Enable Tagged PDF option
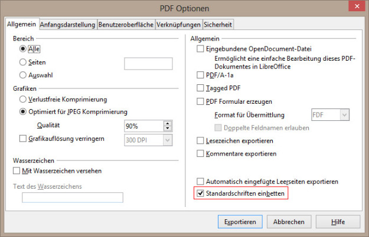 [200, 88]
